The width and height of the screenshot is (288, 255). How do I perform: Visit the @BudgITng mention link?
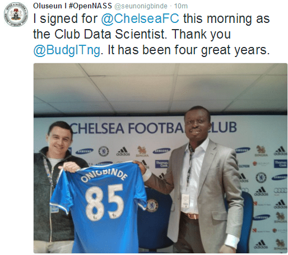pos(67,50)
